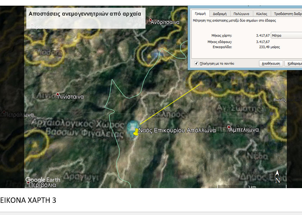
Task: Click the Ναός Επικουρίου Απόλλωνα map label
Action: tap(177, 130)
